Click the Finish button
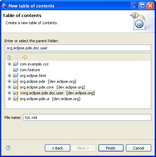This screenshot has height=157, width=156. [x=111, y=148]
